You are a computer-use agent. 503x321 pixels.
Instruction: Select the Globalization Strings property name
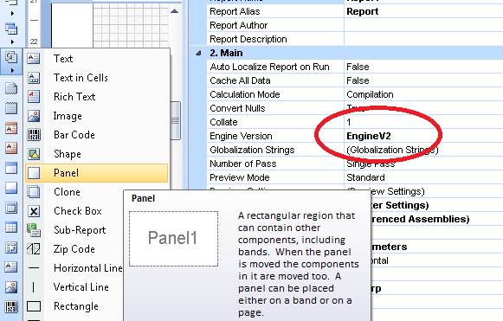pos(252,150)
